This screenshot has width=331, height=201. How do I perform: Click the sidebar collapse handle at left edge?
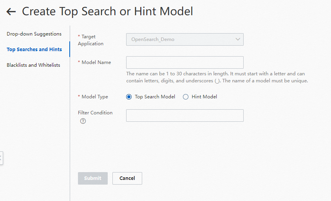(1, 158)
